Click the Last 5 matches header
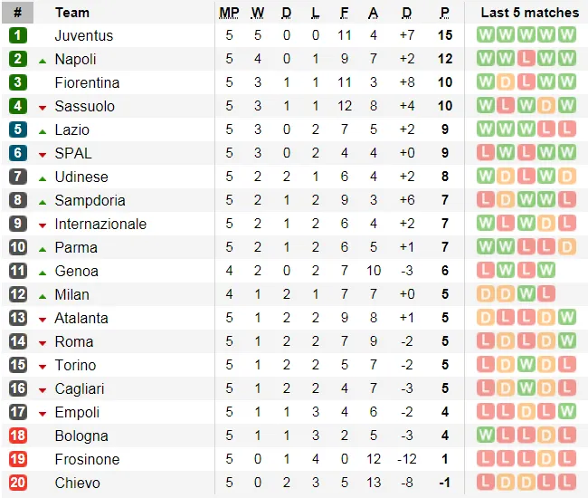The width and height of the screenshot is (588, 498). 529,13
